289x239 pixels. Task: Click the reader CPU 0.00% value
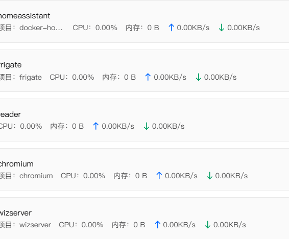31,126
